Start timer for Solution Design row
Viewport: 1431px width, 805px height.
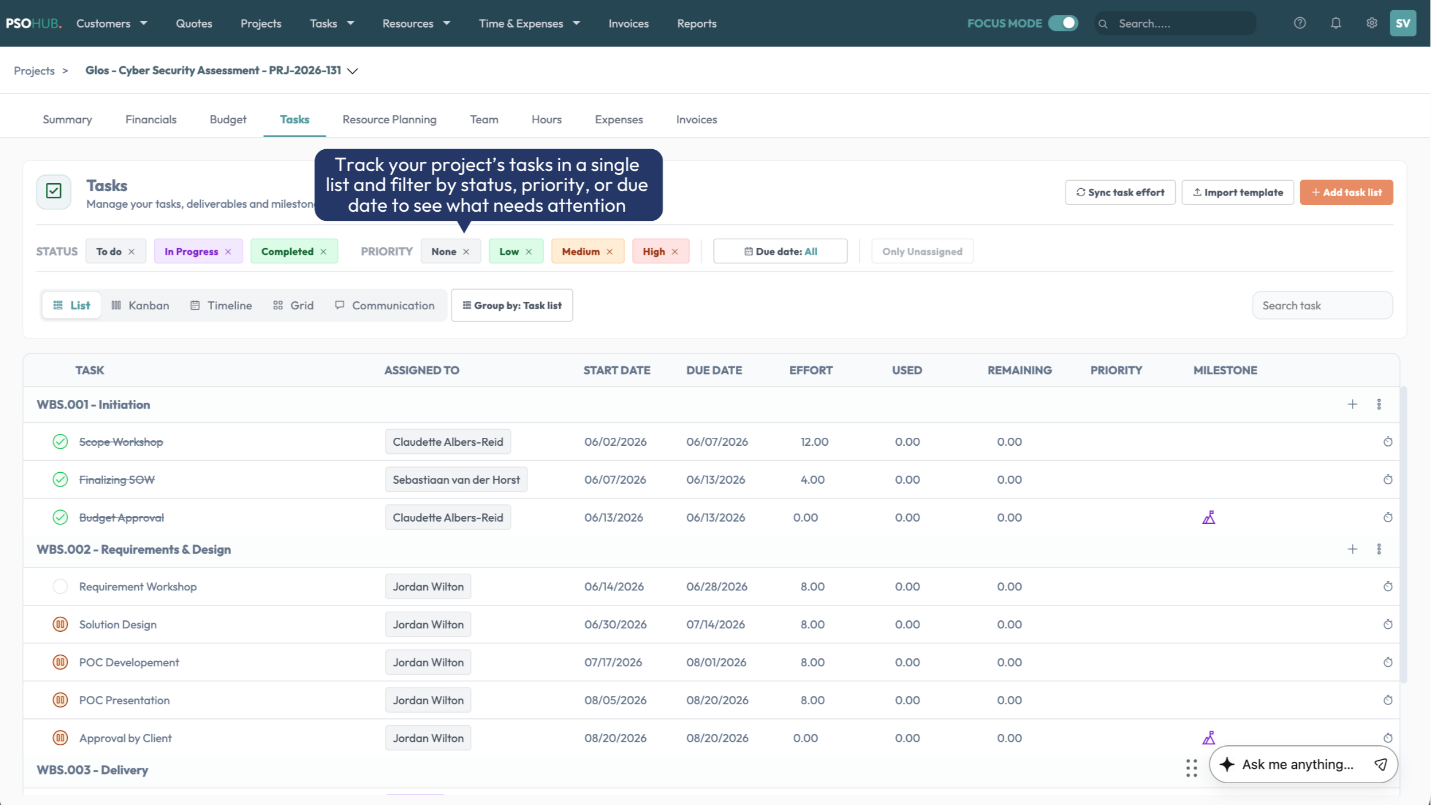[1387, 624]
